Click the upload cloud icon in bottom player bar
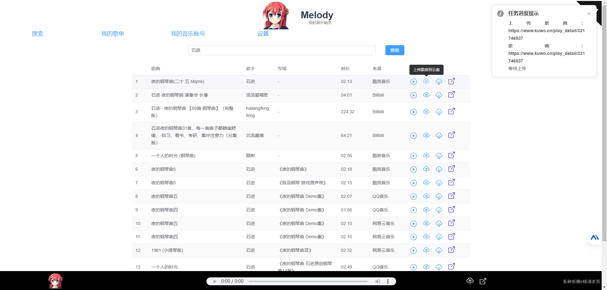607x290 pixels. (470, 281)
